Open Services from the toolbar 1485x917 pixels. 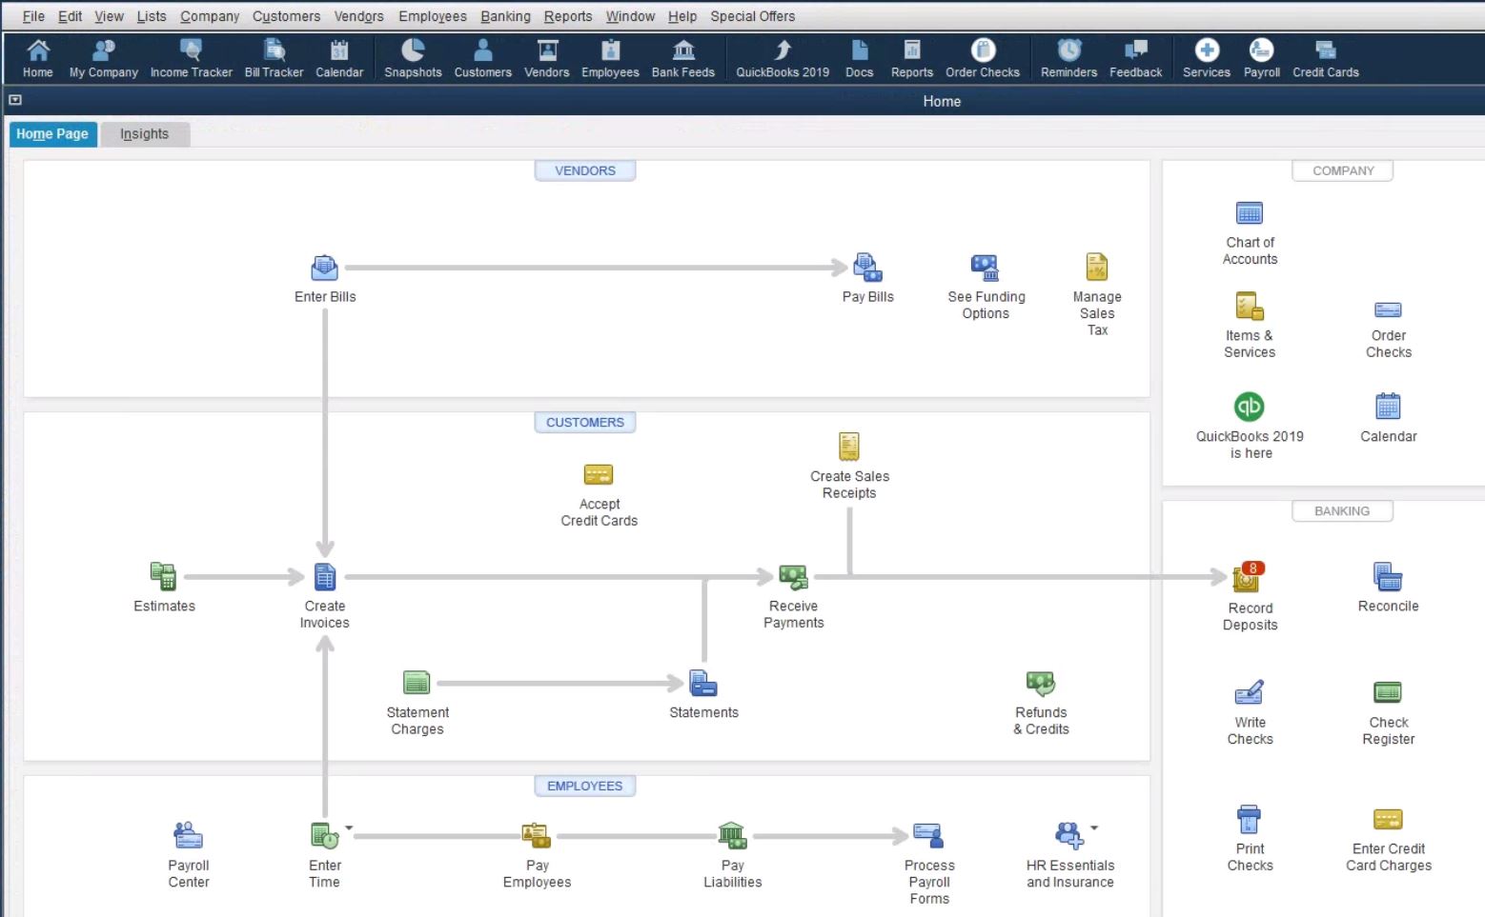(1207, 58)
